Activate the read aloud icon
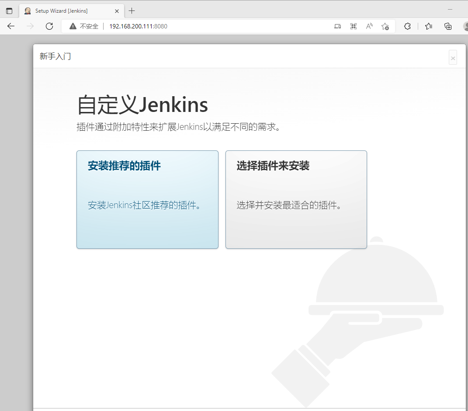 click(369, 26)
